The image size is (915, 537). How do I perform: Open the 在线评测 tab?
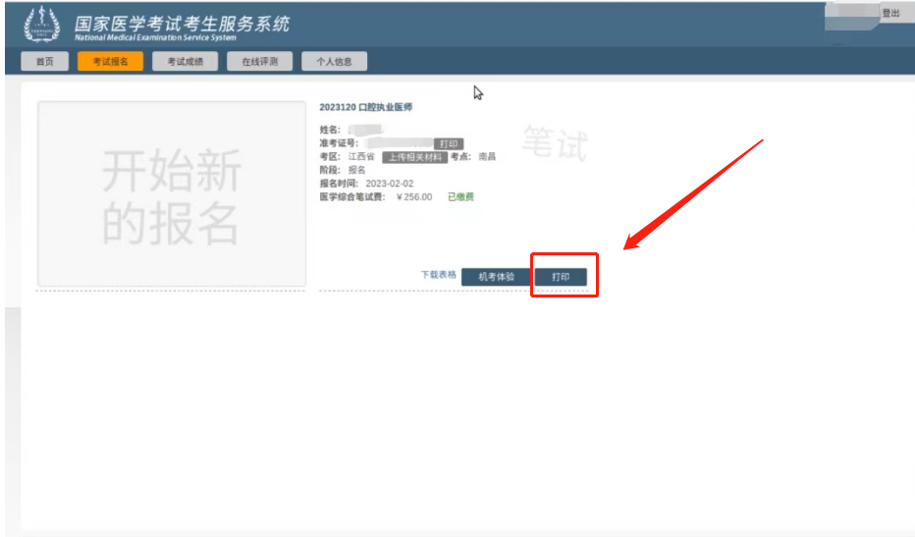coord(259,62)
